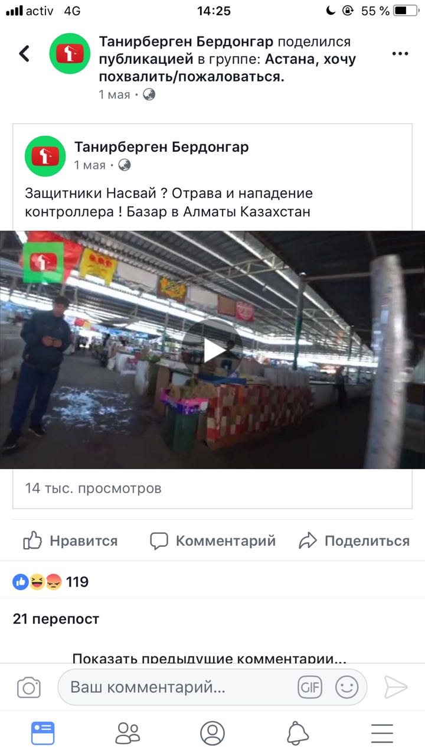Tap the Поделиться share button

point(354,541)
